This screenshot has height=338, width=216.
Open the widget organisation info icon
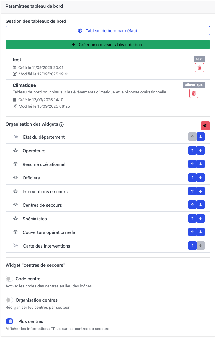click(61, 124)
